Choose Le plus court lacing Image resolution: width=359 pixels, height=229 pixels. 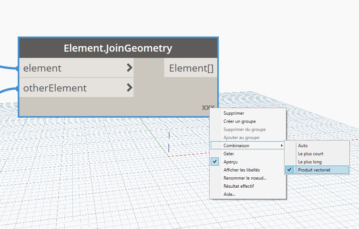[311, 154]
